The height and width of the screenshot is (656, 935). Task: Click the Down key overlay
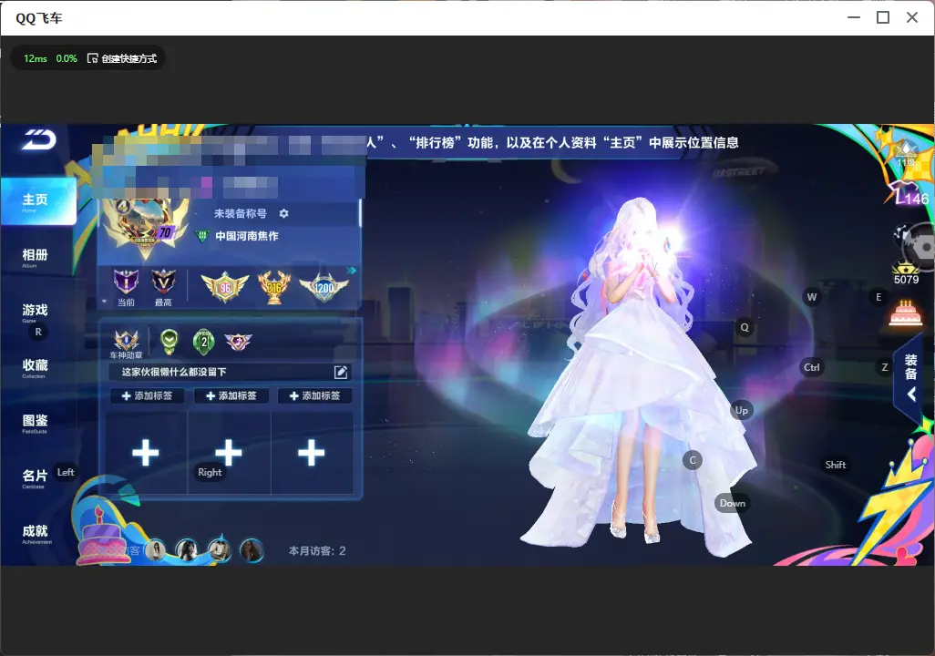[733, 503]
